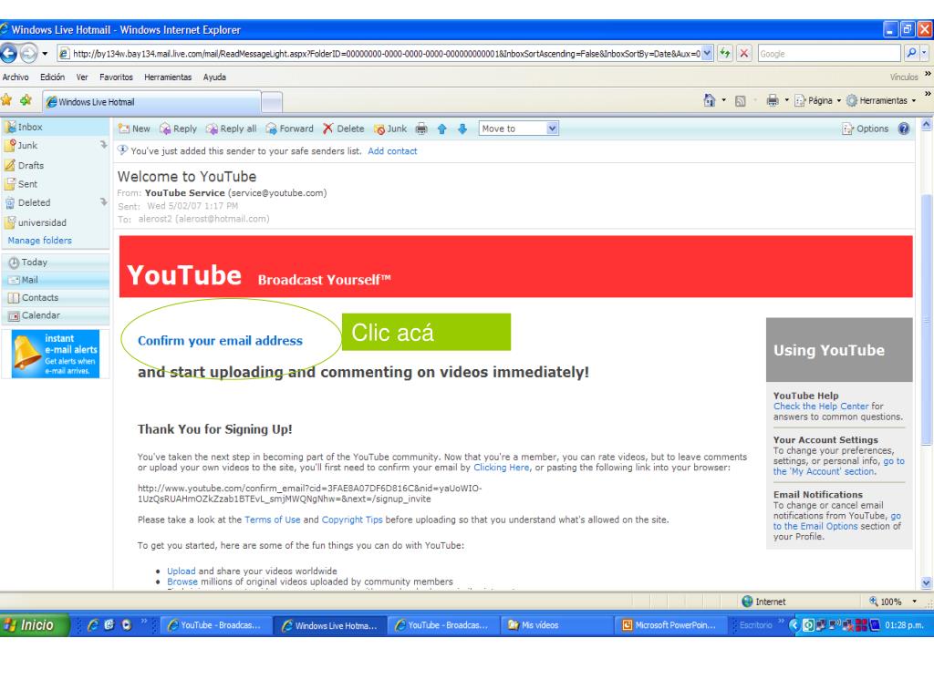Open the Edición menu
This screenshot has height=700, width=934.
(x=52, y=77)
